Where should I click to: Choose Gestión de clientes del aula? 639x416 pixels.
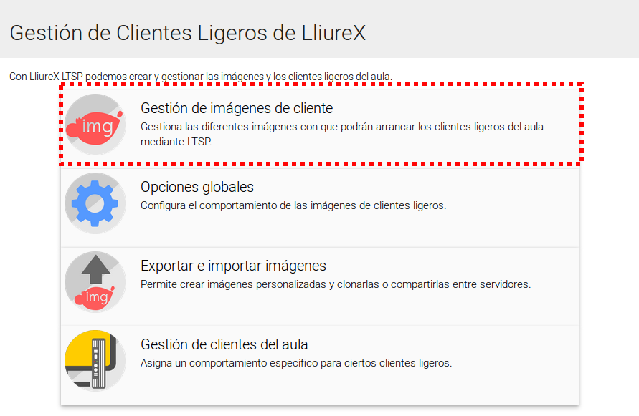coord(224,344)
